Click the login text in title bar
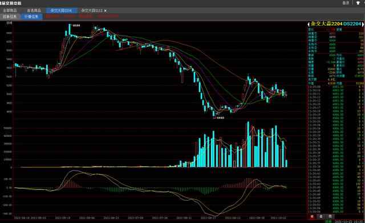 coord(346,3)
